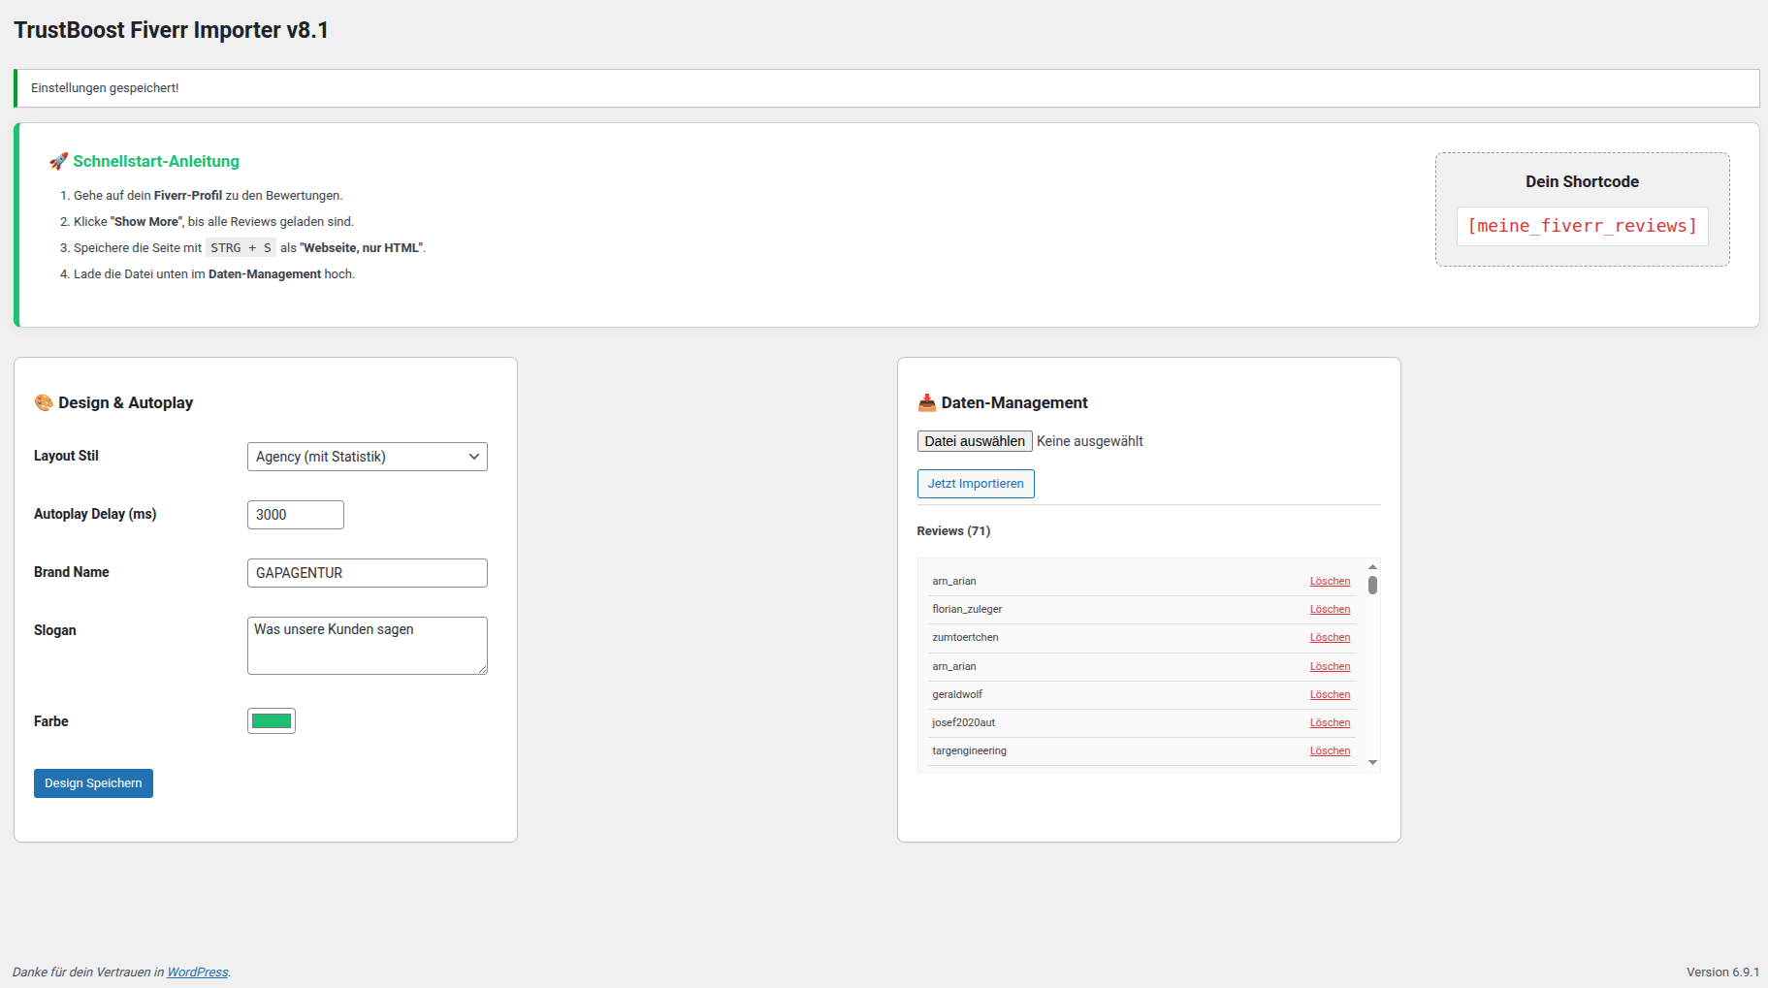Click the Datei auswählen file button
1768x988 pixels.
(x=974, y=441)
